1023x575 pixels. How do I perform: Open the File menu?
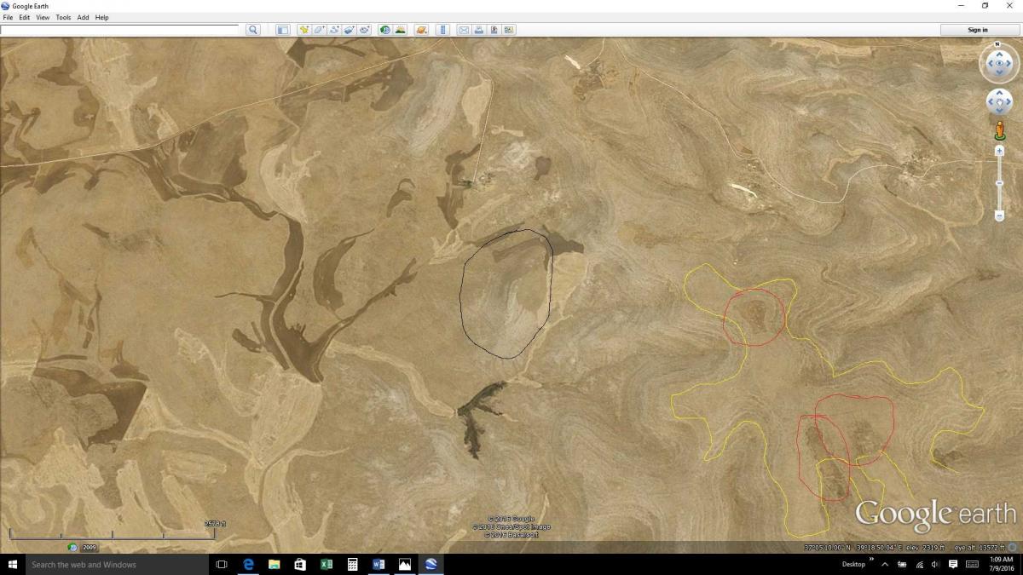(x=9, y=17)
